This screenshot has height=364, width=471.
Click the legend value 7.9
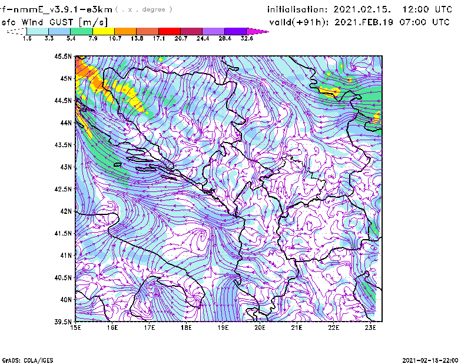pos(93,38)
